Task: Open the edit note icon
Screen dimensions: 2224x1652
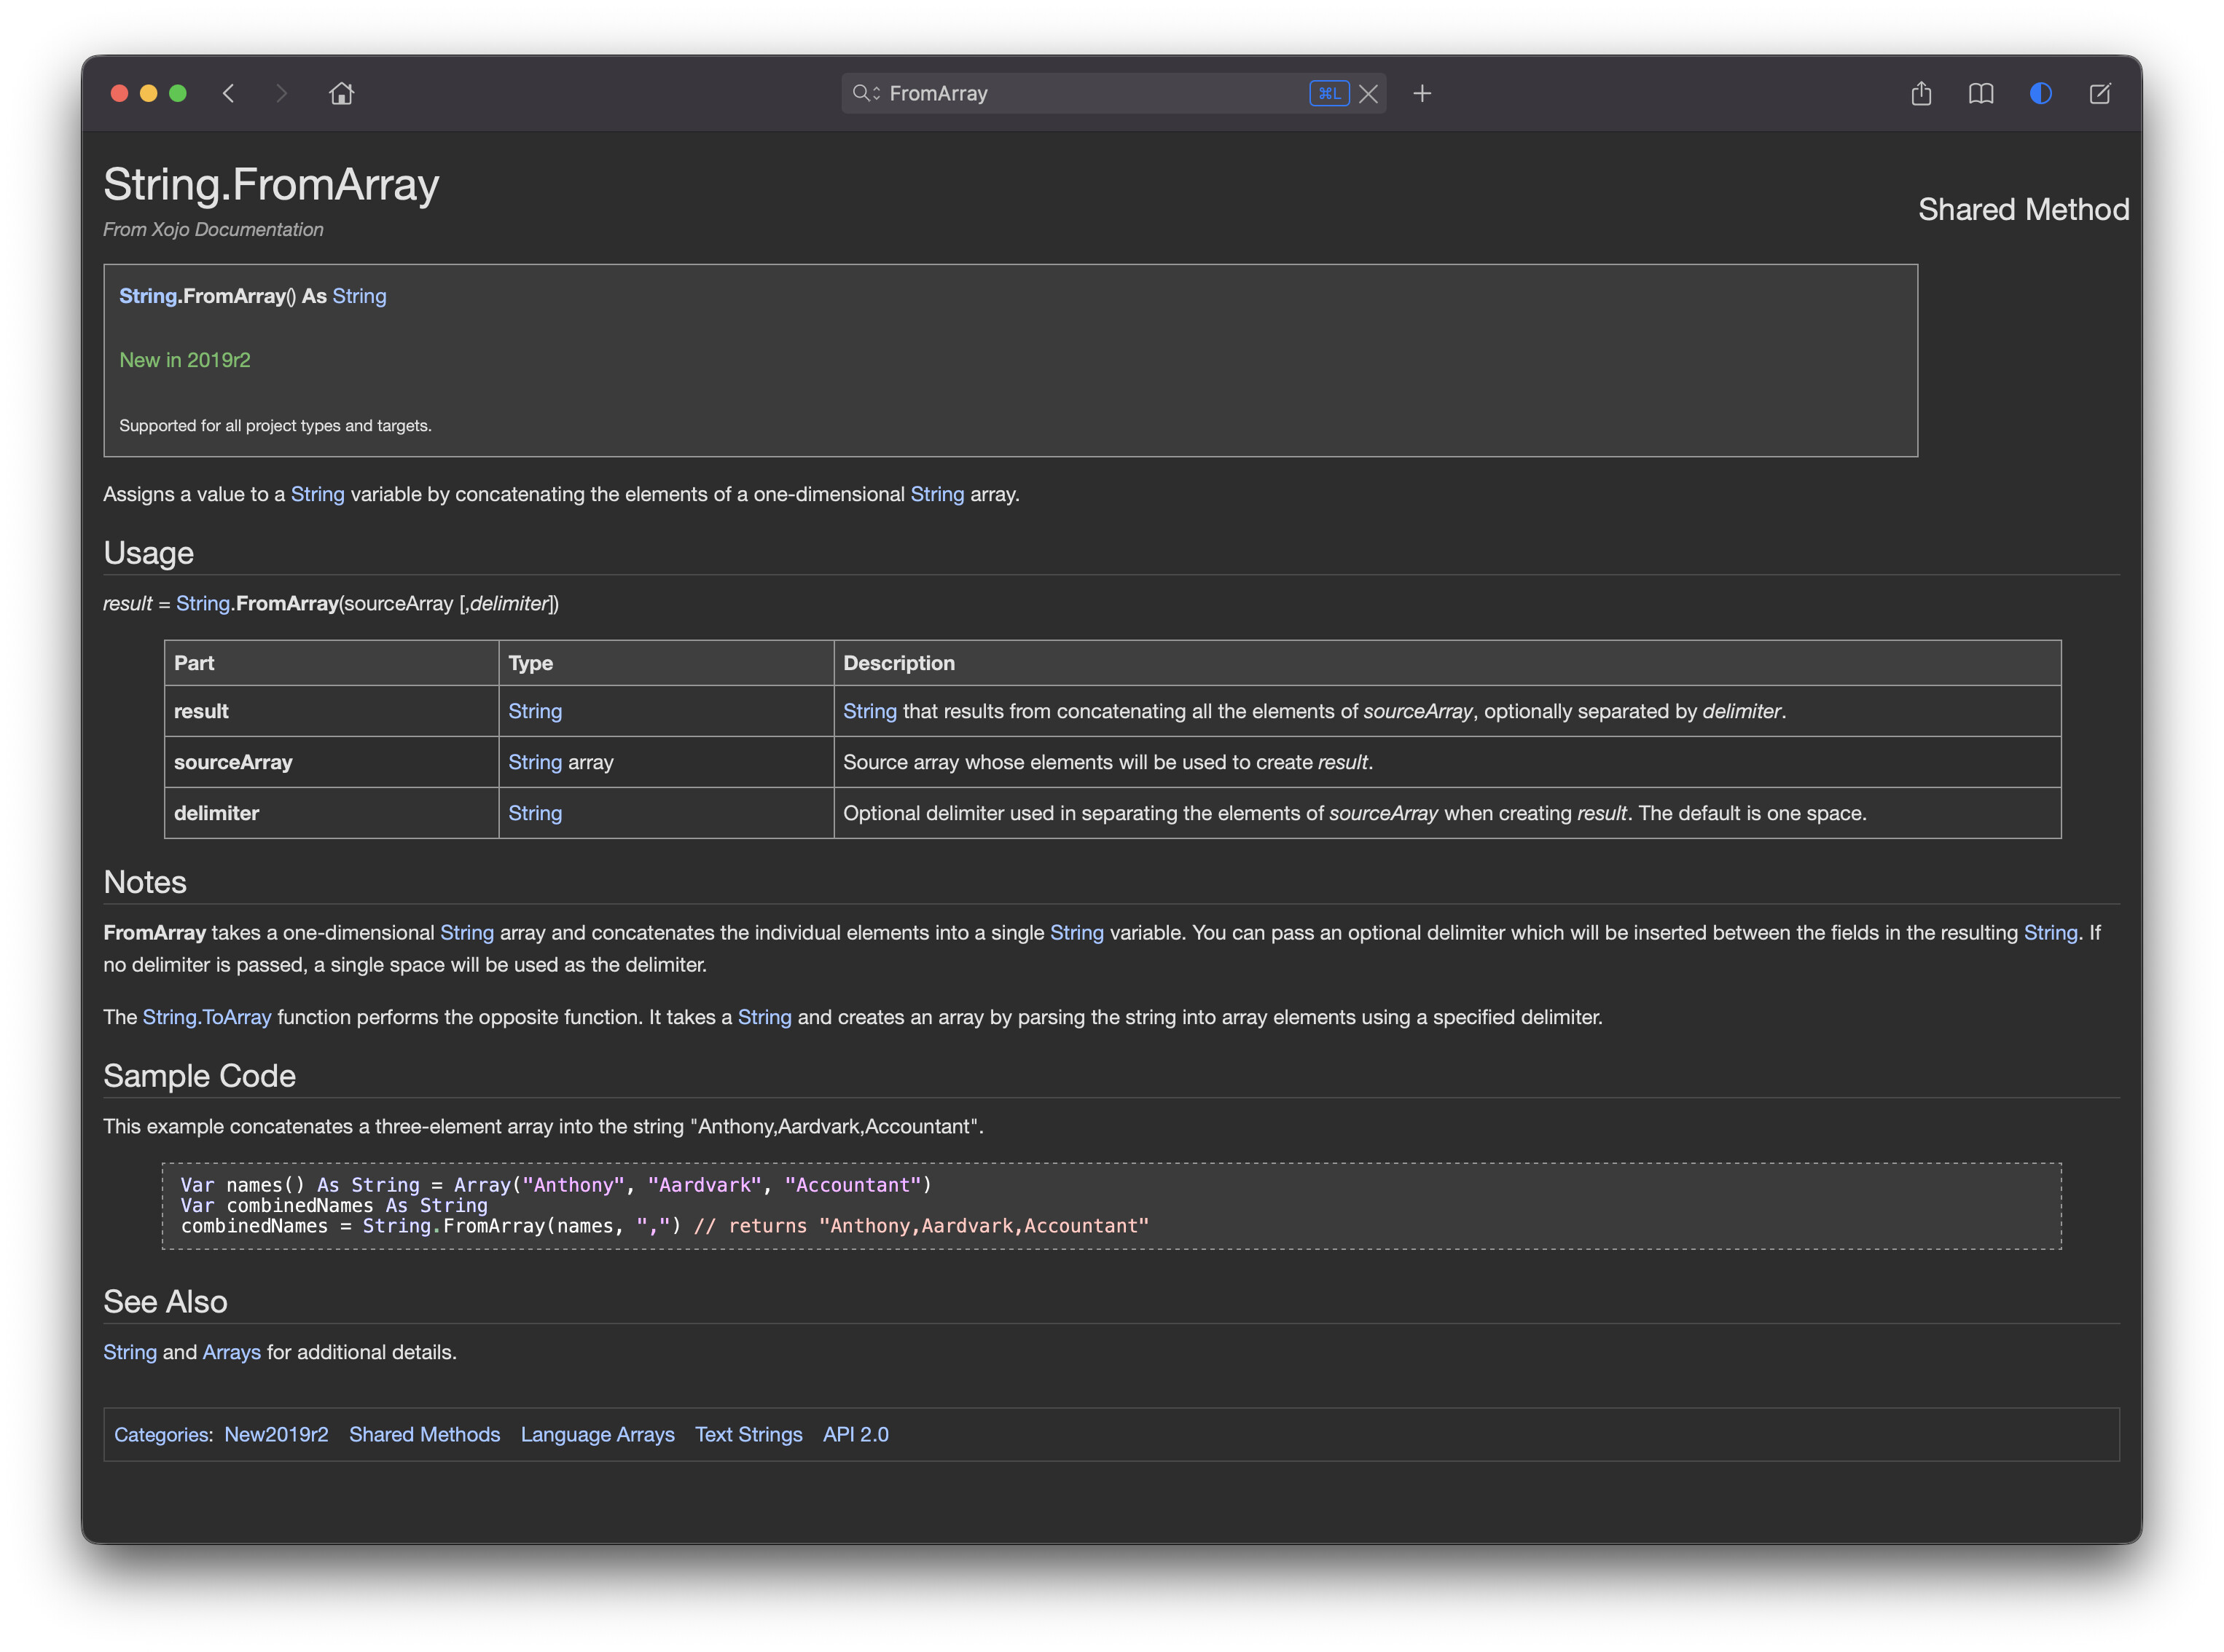Action: [x=2100, y=93]
